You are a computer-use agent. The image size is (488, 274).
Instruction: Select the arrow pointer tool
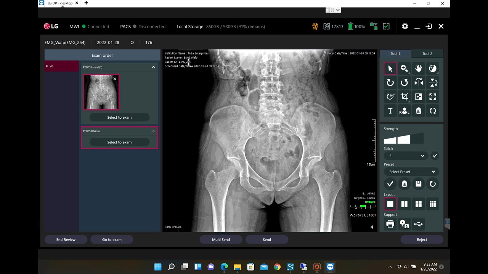390,68
